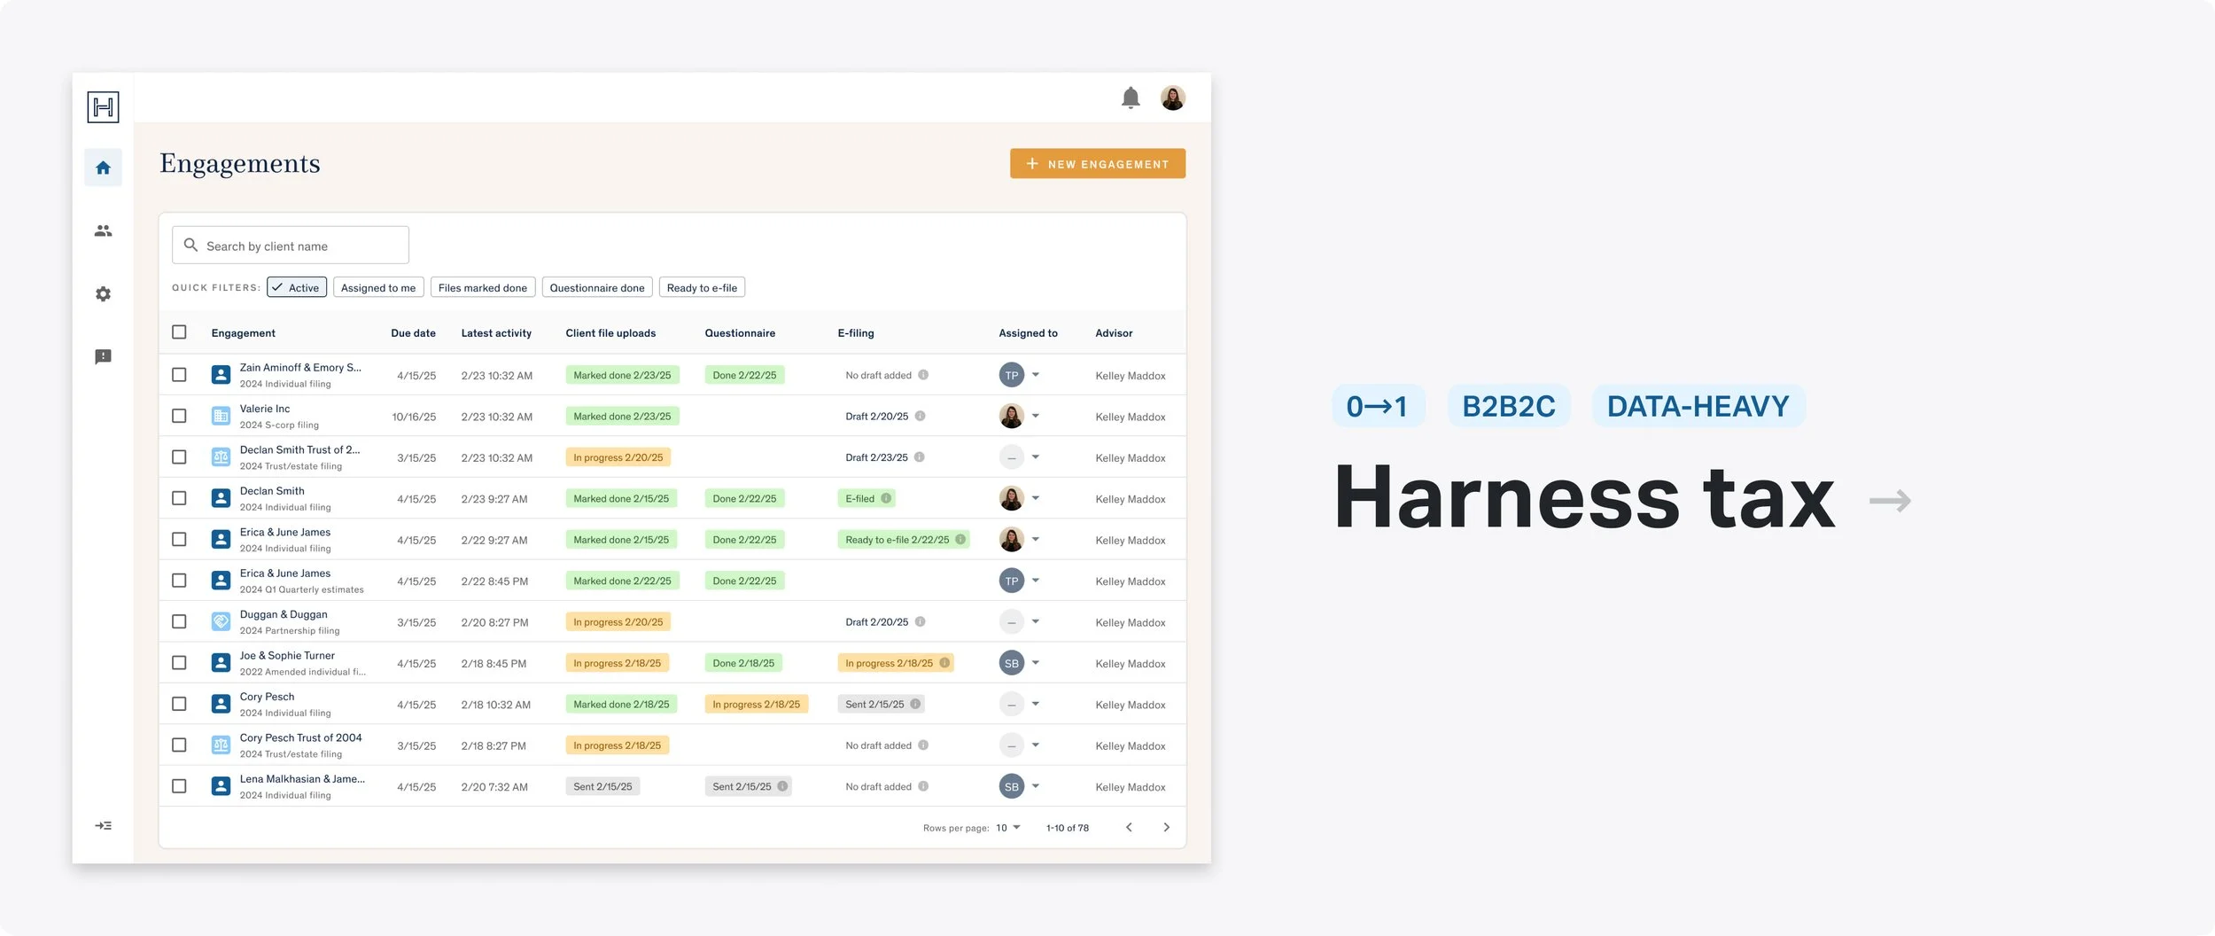
Task: Sort by Latest activity column header
Action: 496,333
